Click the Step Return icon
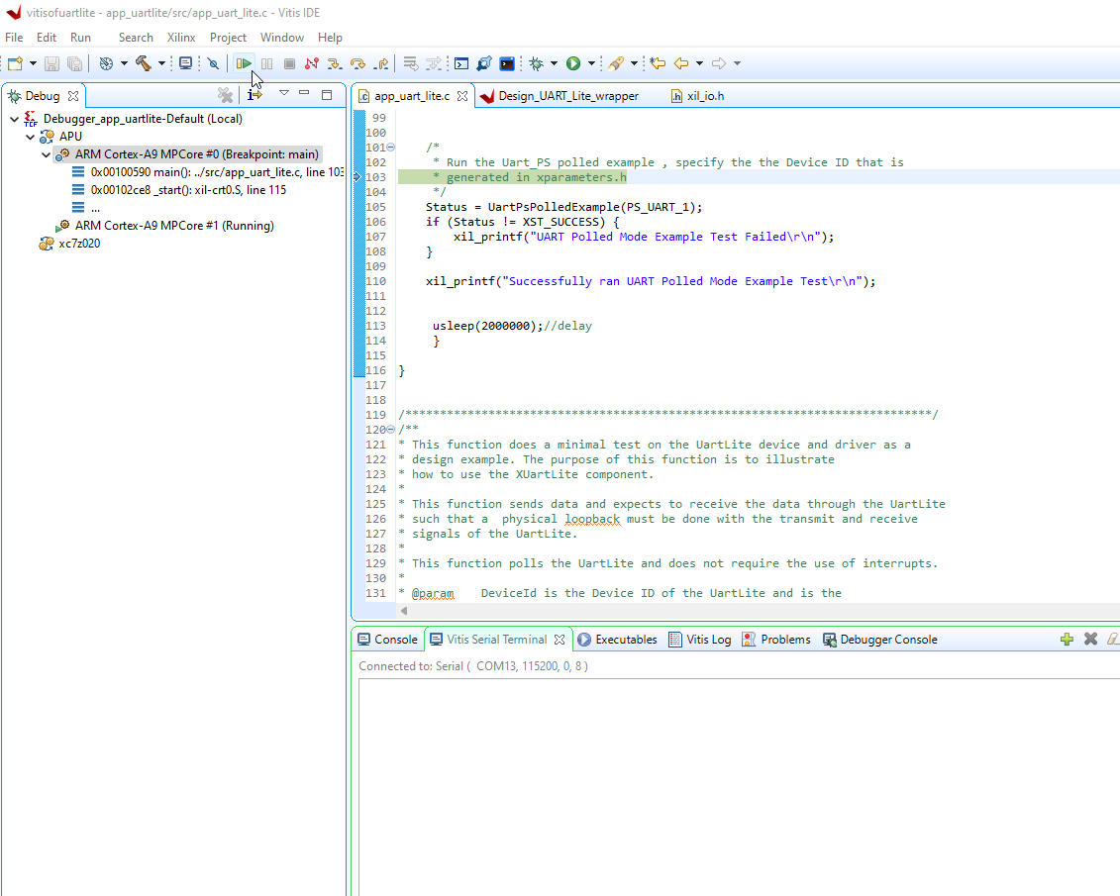Image resolution: width=1120 pixels, height=896 pixels. (x=381, y=63)
